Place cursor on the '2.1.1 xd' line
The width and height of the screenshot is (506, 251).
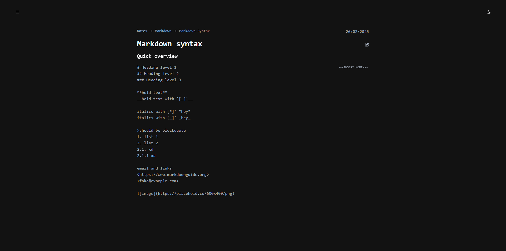tap(146, 156)
